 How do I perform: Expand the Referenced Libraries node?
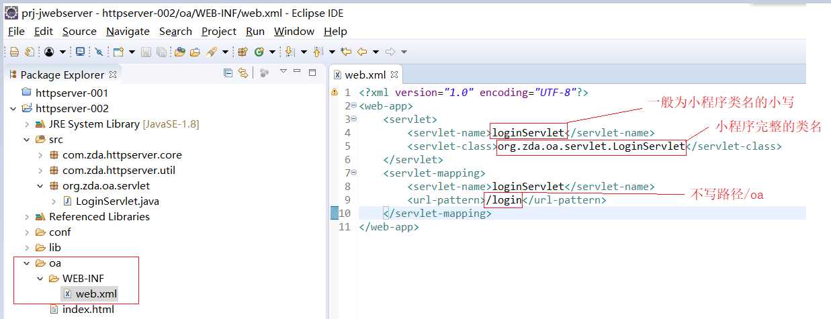(x=27, y=216)
